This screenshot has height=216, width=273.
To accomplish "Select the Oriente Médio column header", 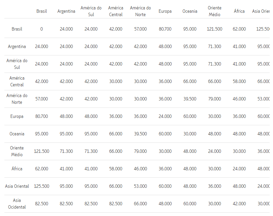I will (x=214, y=11).
